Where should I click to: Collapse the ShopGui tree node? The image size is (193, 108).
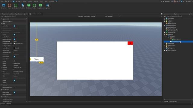(166, 36)
